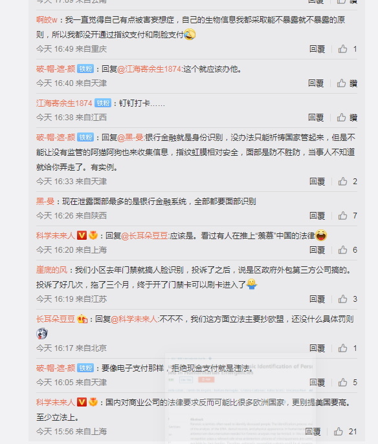This screenshot has height=444, width=378.
Task: Click the panda emoji in 长耳朵豆豆's comment
Action: click(x=42, y=333)
